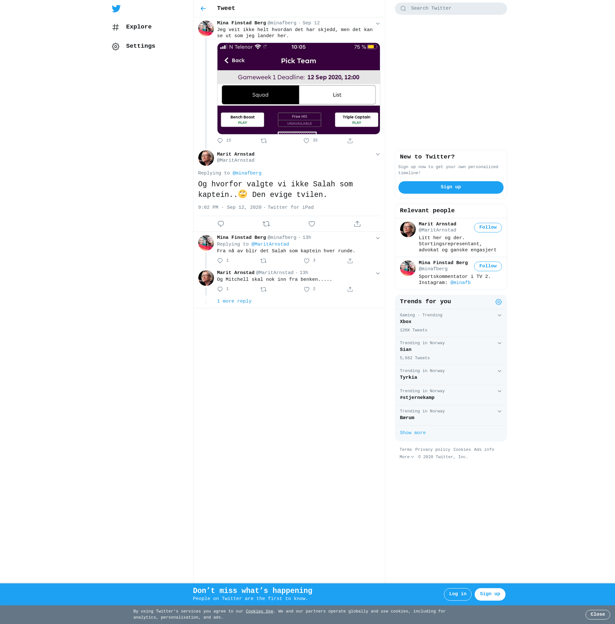Follow Mina Finstad Berg
The height and width of the screenshot is (624, 615).
tap(488, 266)
